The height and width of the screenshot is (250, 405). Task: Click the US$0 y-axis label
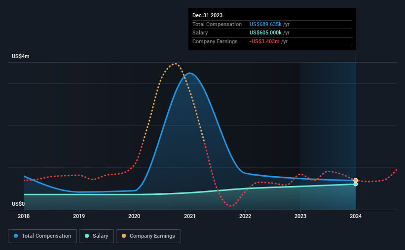tap(18, 204)
